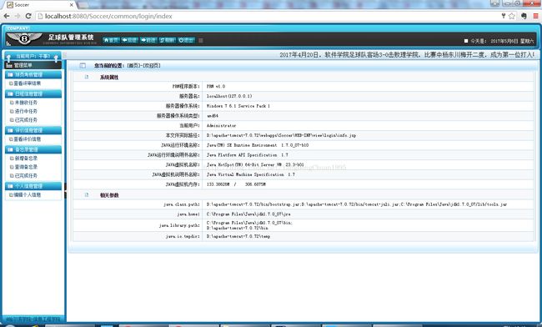Click the java.home path value

248,214
